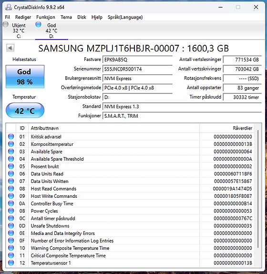Click the God 98 % health status button
This screenshot has height=274, width=267.
click(x=25, y=77)
